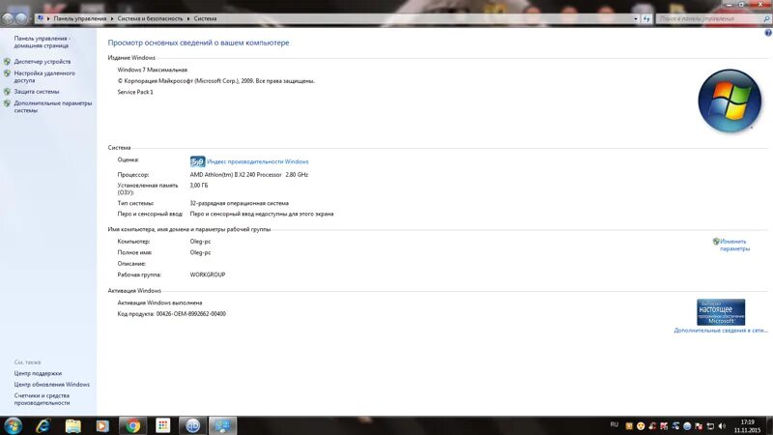The width and height of the screenshot is (773, 435).
Task: Open the blue circular app on taskbar
Action: click(x=192, y=425)
